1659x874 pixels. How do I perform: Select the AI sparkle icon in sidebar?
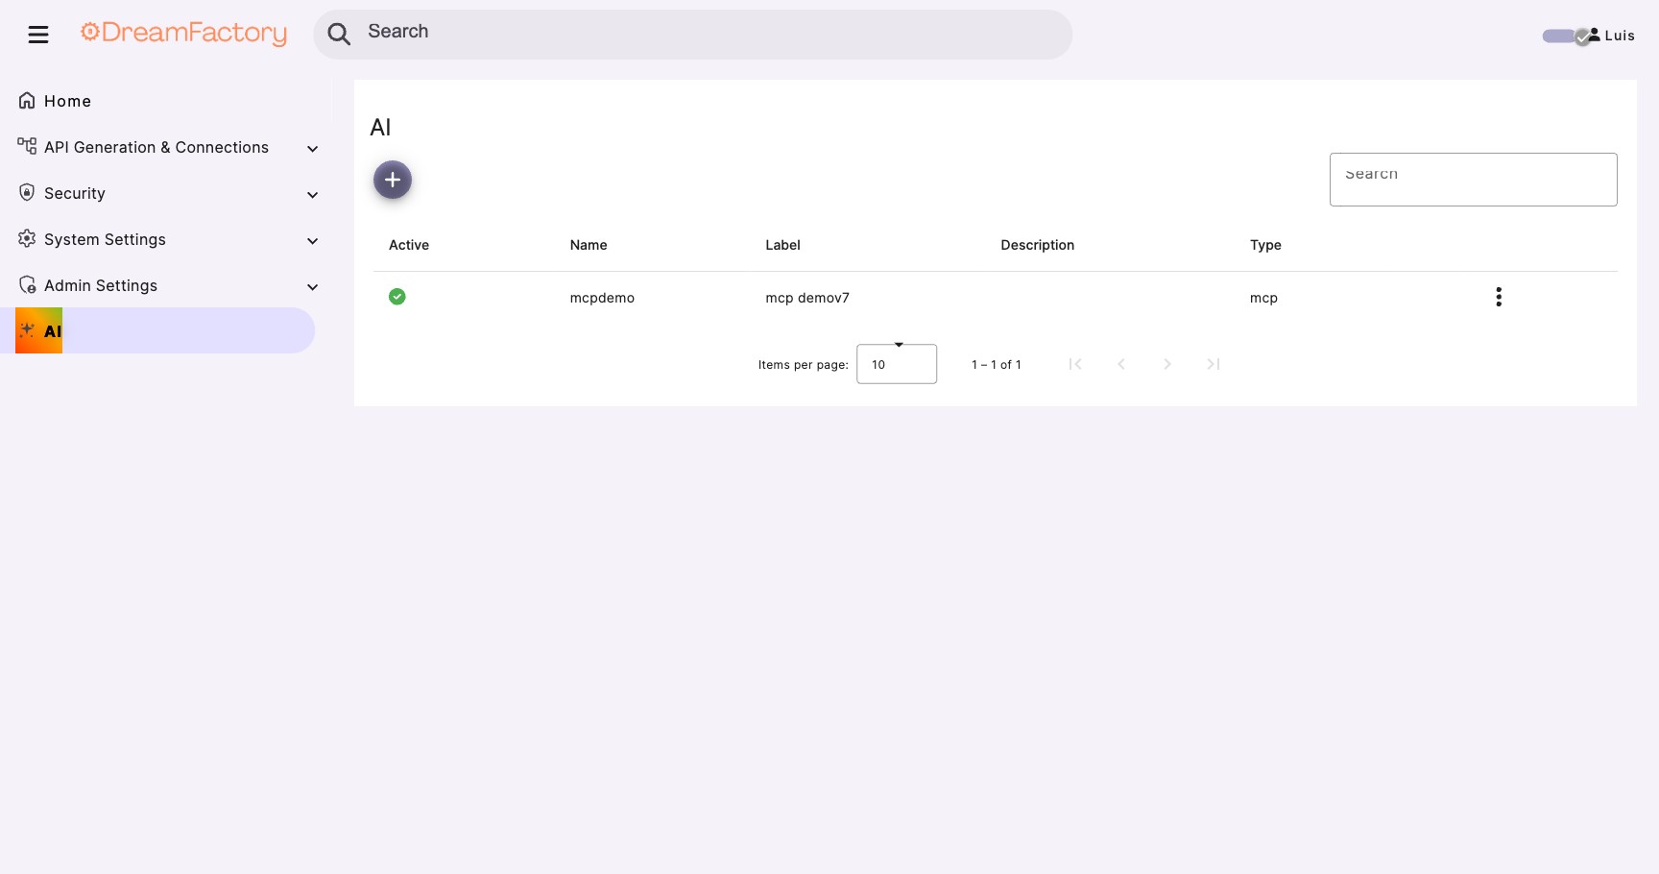(27, 329)
